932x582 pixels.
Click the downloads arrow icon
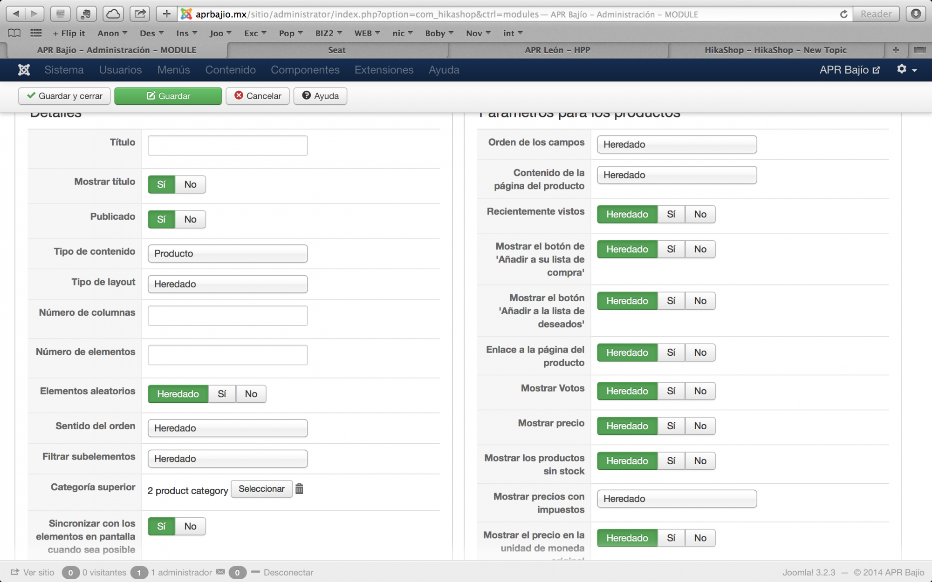click(915, 14)
